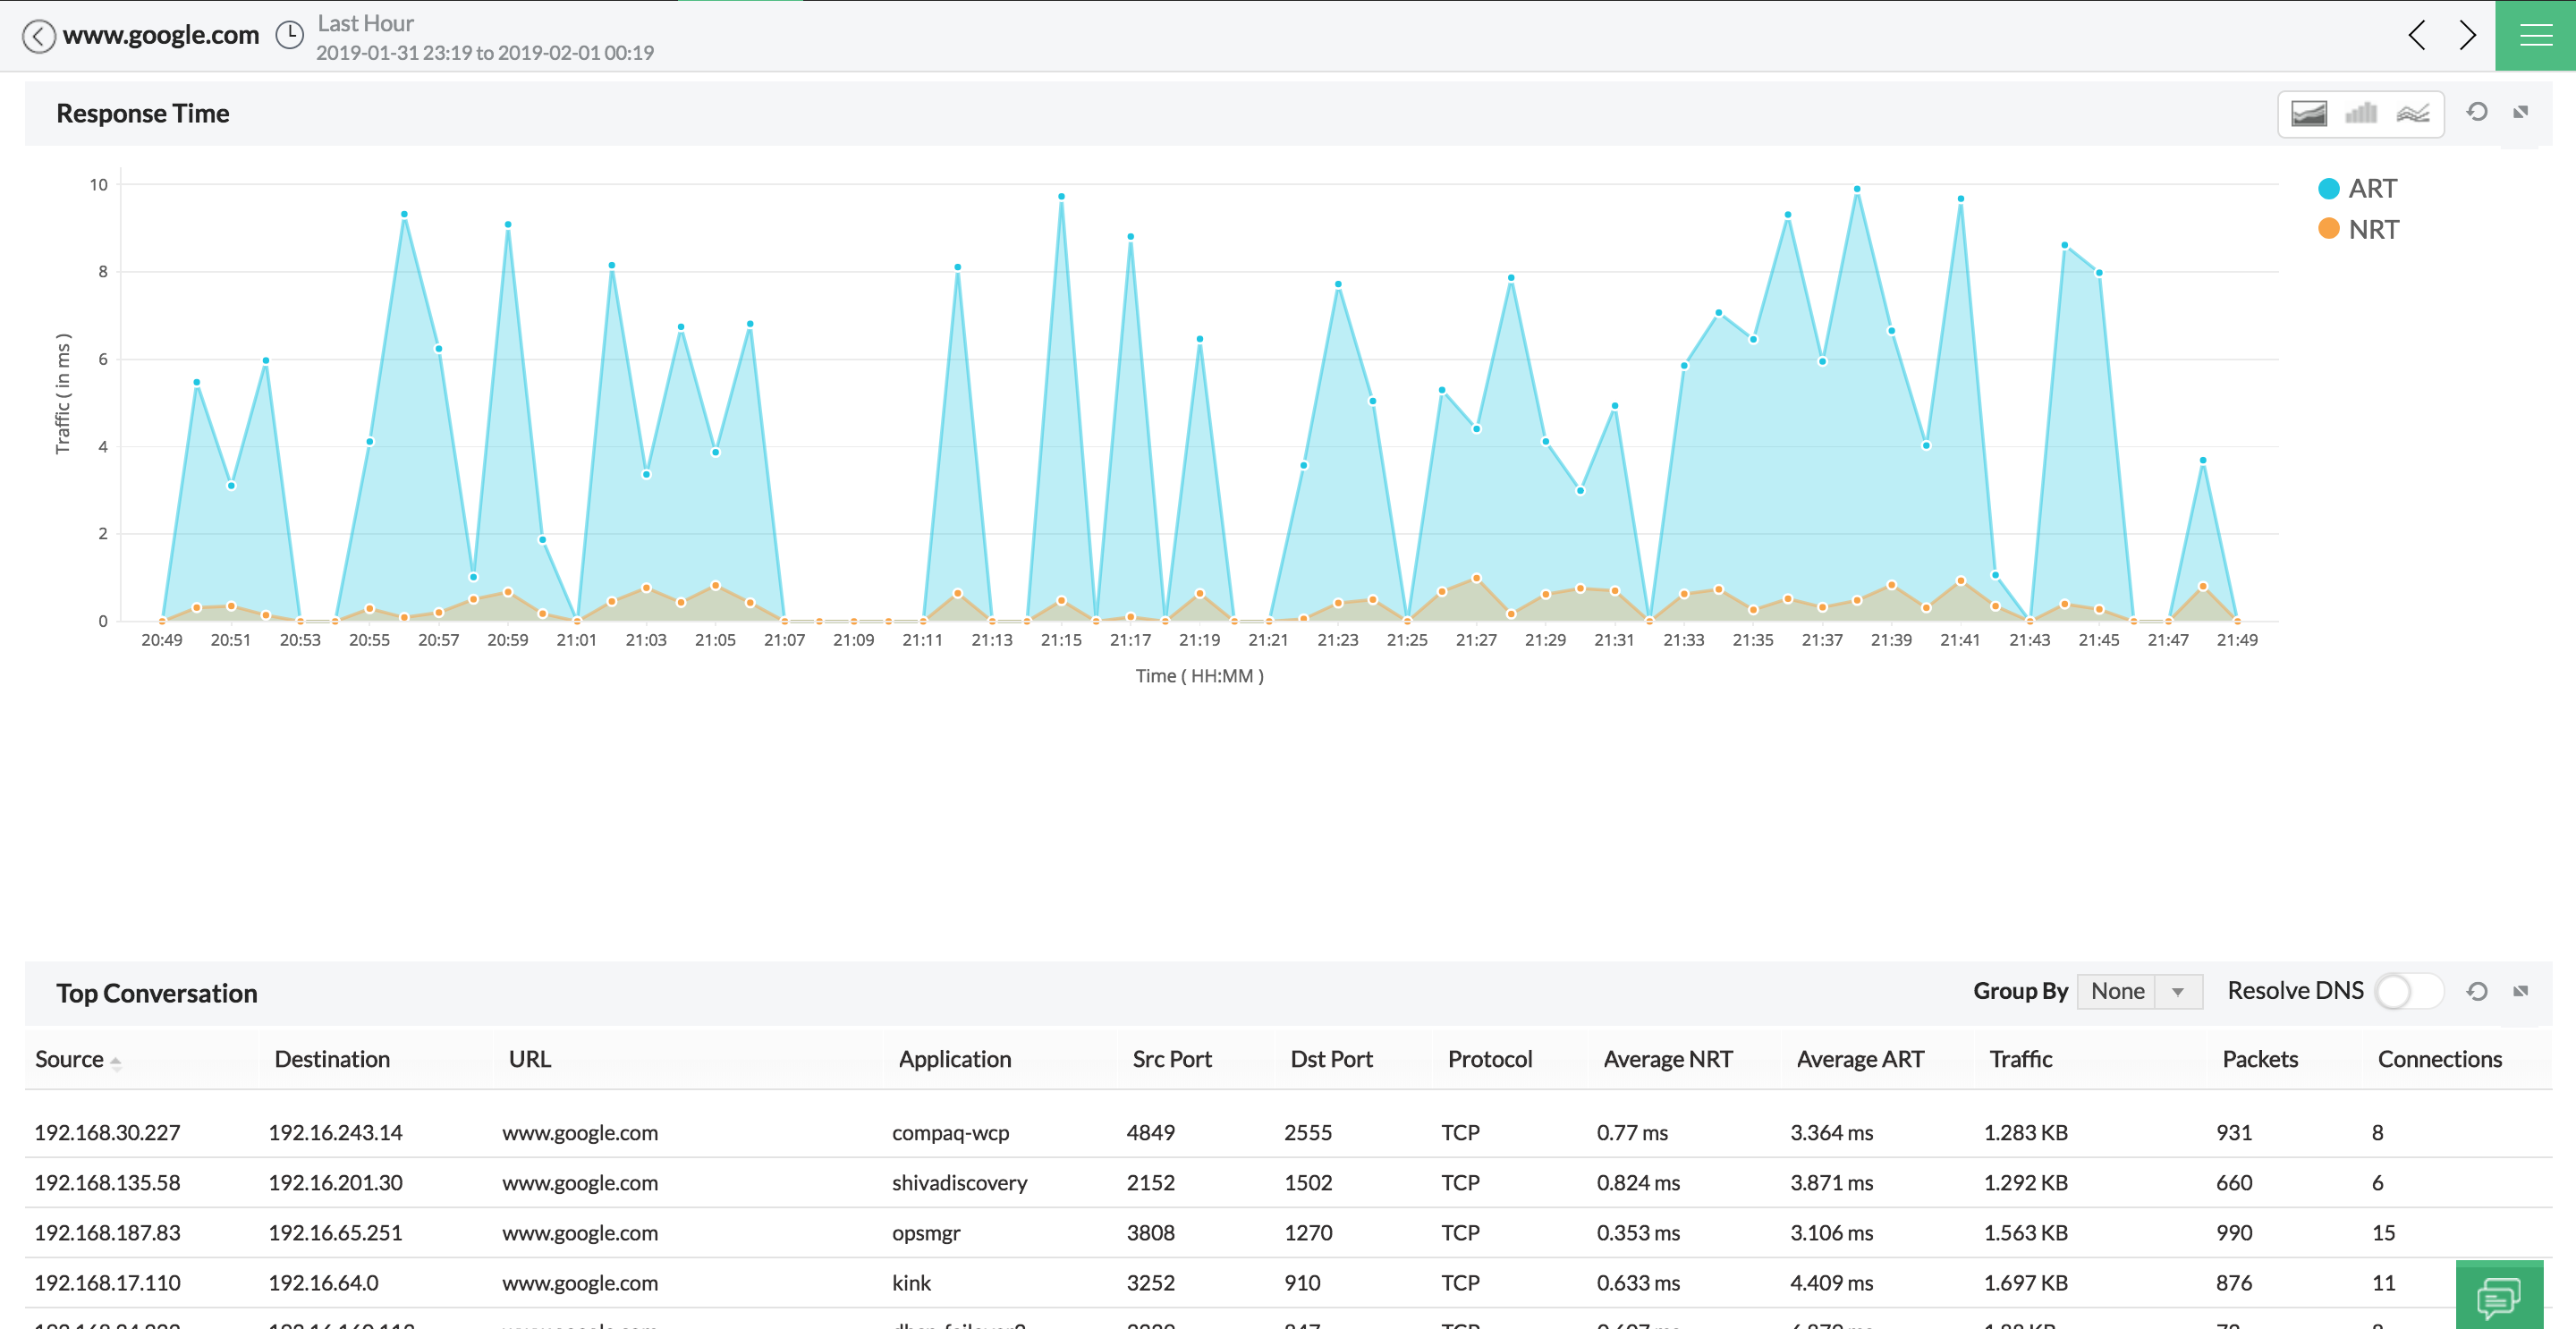Open the green chat support button

coord(2499,1297)
